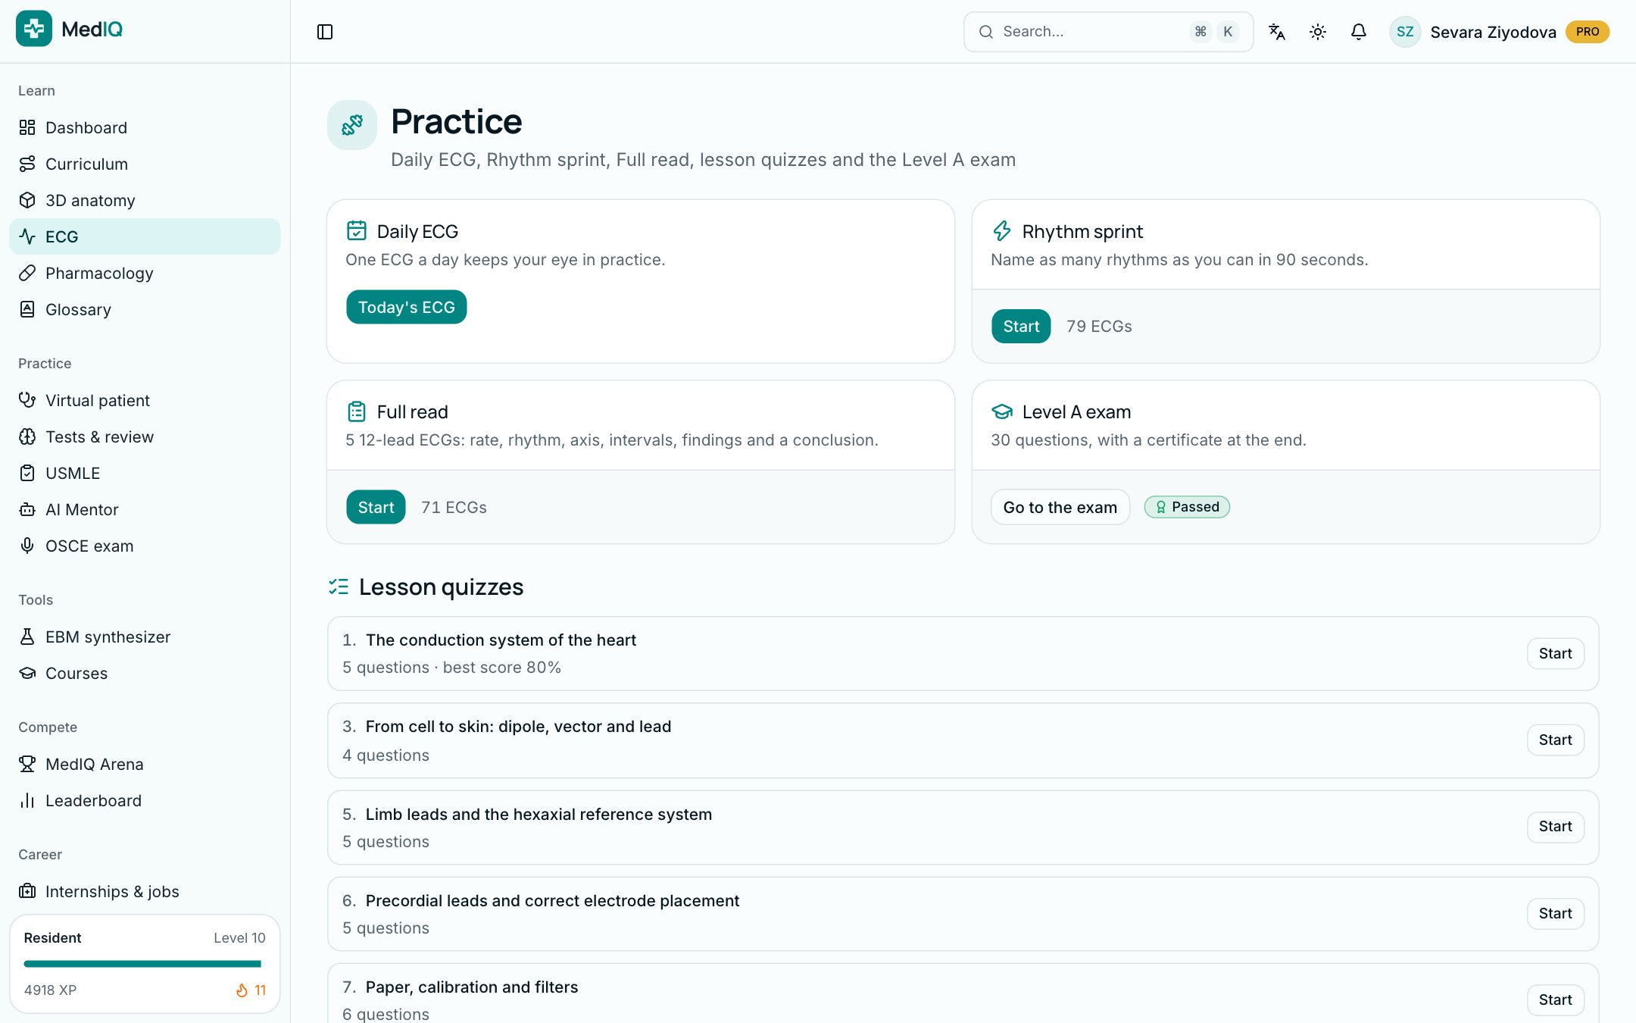
Task: Click the OSCE exam microphone icon
Action: coord(27,546)
